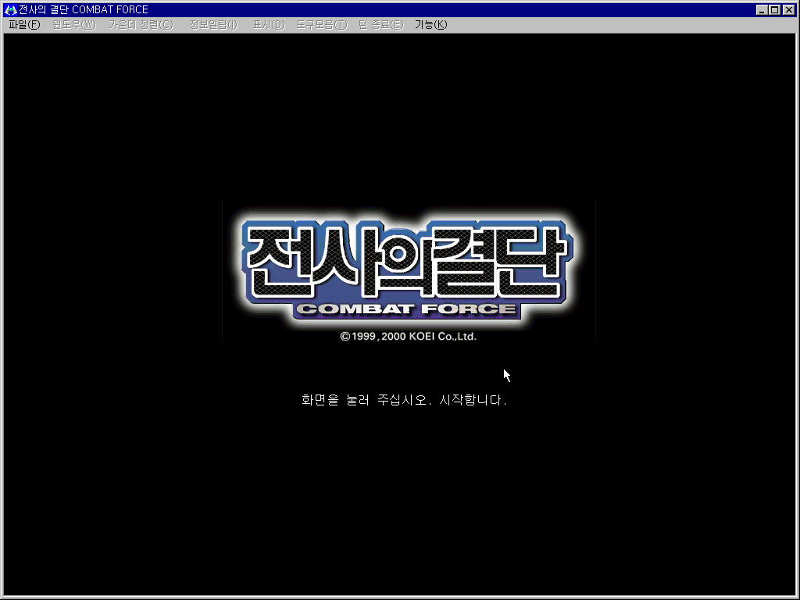The image size is (800, 600).
Task: Open the 표시(D) menu
Action: (269, 24)
